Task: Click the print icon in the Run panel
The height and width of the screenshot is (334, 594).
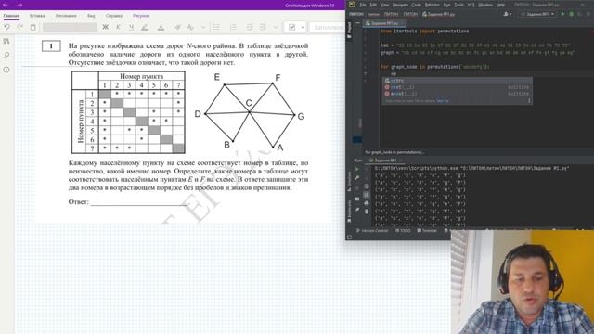Action: coord(366,203)
